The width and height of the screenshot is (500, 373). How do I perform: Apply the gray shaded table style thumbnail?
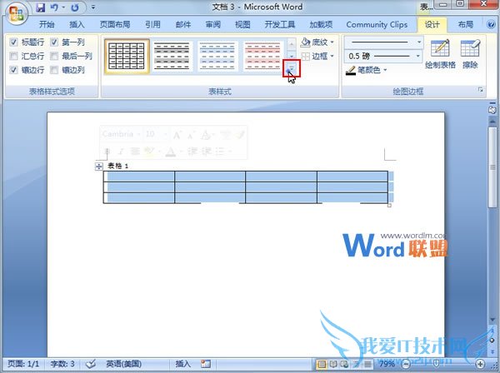point(172,57)
